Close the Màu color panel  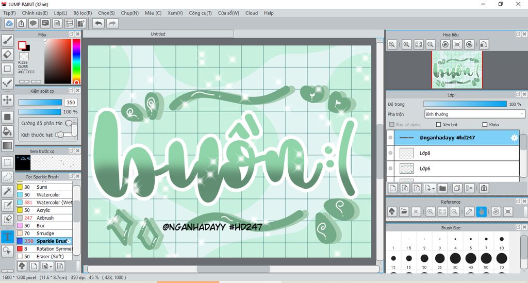[x=78, y=34]
